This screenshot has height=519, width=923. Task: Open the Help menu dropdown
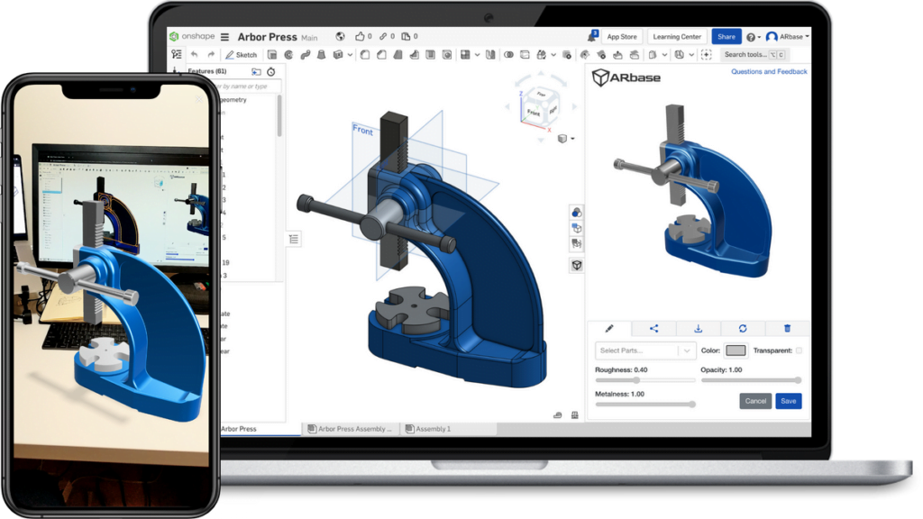point(754,37)
